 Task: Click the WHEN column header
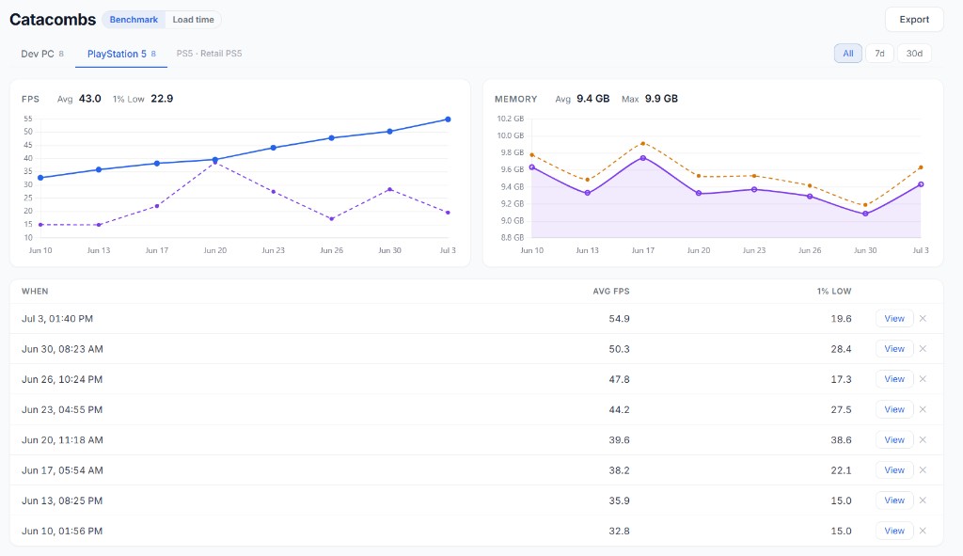click(35, 292)
